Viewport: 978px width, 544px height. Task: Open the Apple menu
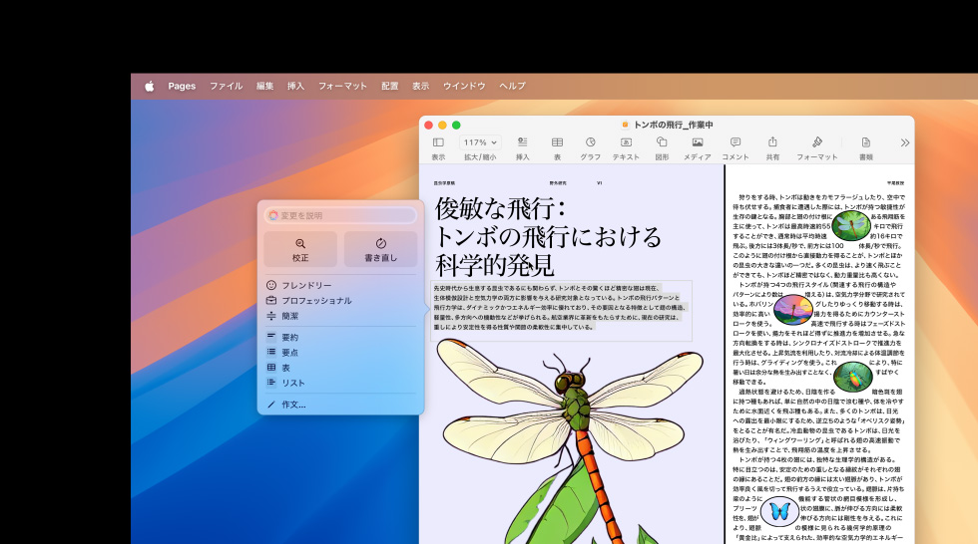(149, 86)
